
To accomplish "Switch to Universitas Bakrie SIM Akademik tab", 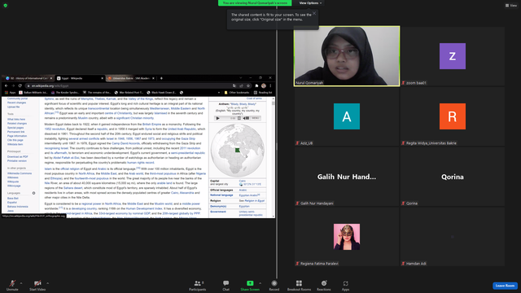I will (130, 78).
